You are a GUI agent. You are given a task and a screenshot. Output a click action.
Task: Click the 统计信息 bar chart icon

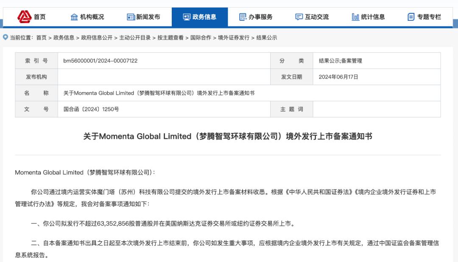tap(355, 17)
